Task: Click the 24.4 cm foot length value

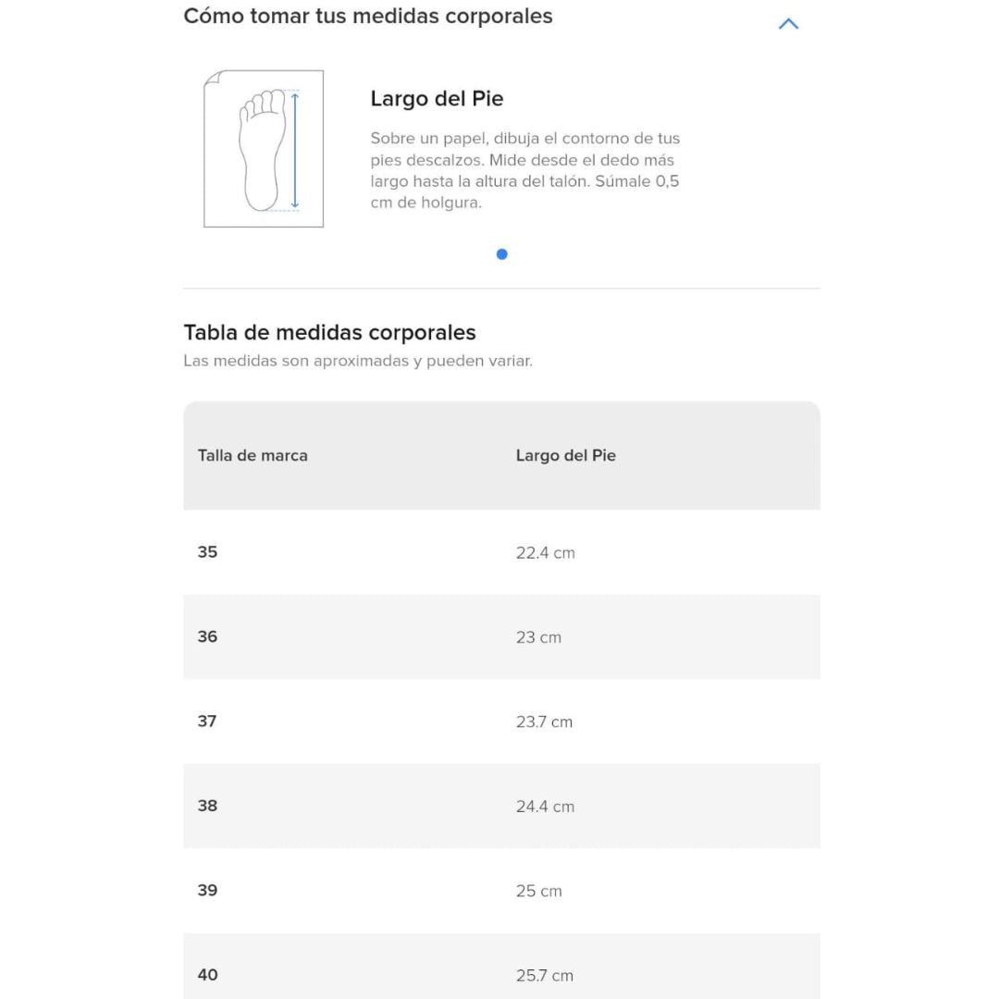Action: coord(545,807)
